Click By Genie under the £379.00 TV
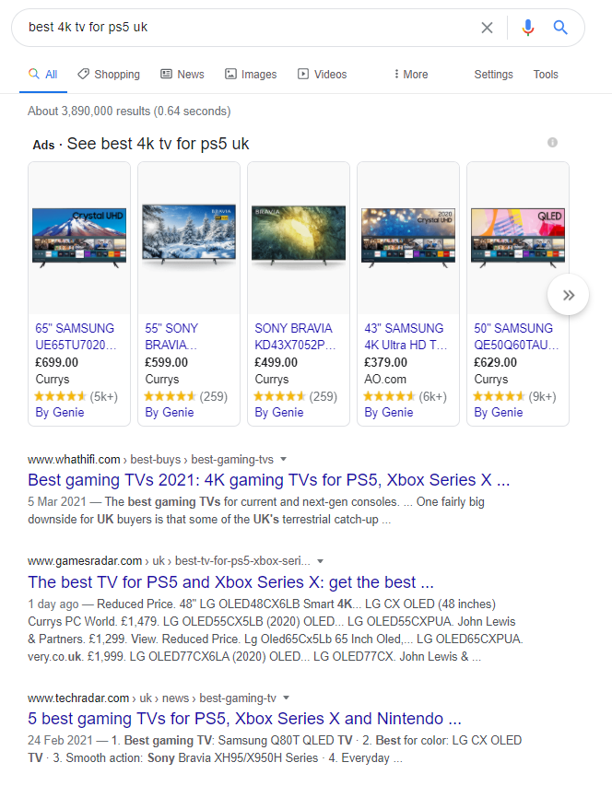 tap(389, 413)
